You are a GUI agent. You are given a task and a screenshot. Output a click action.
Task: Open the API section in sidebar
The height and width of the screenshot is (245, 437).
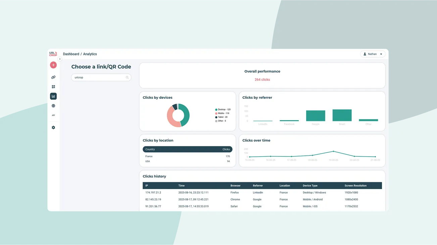point(53,115)
